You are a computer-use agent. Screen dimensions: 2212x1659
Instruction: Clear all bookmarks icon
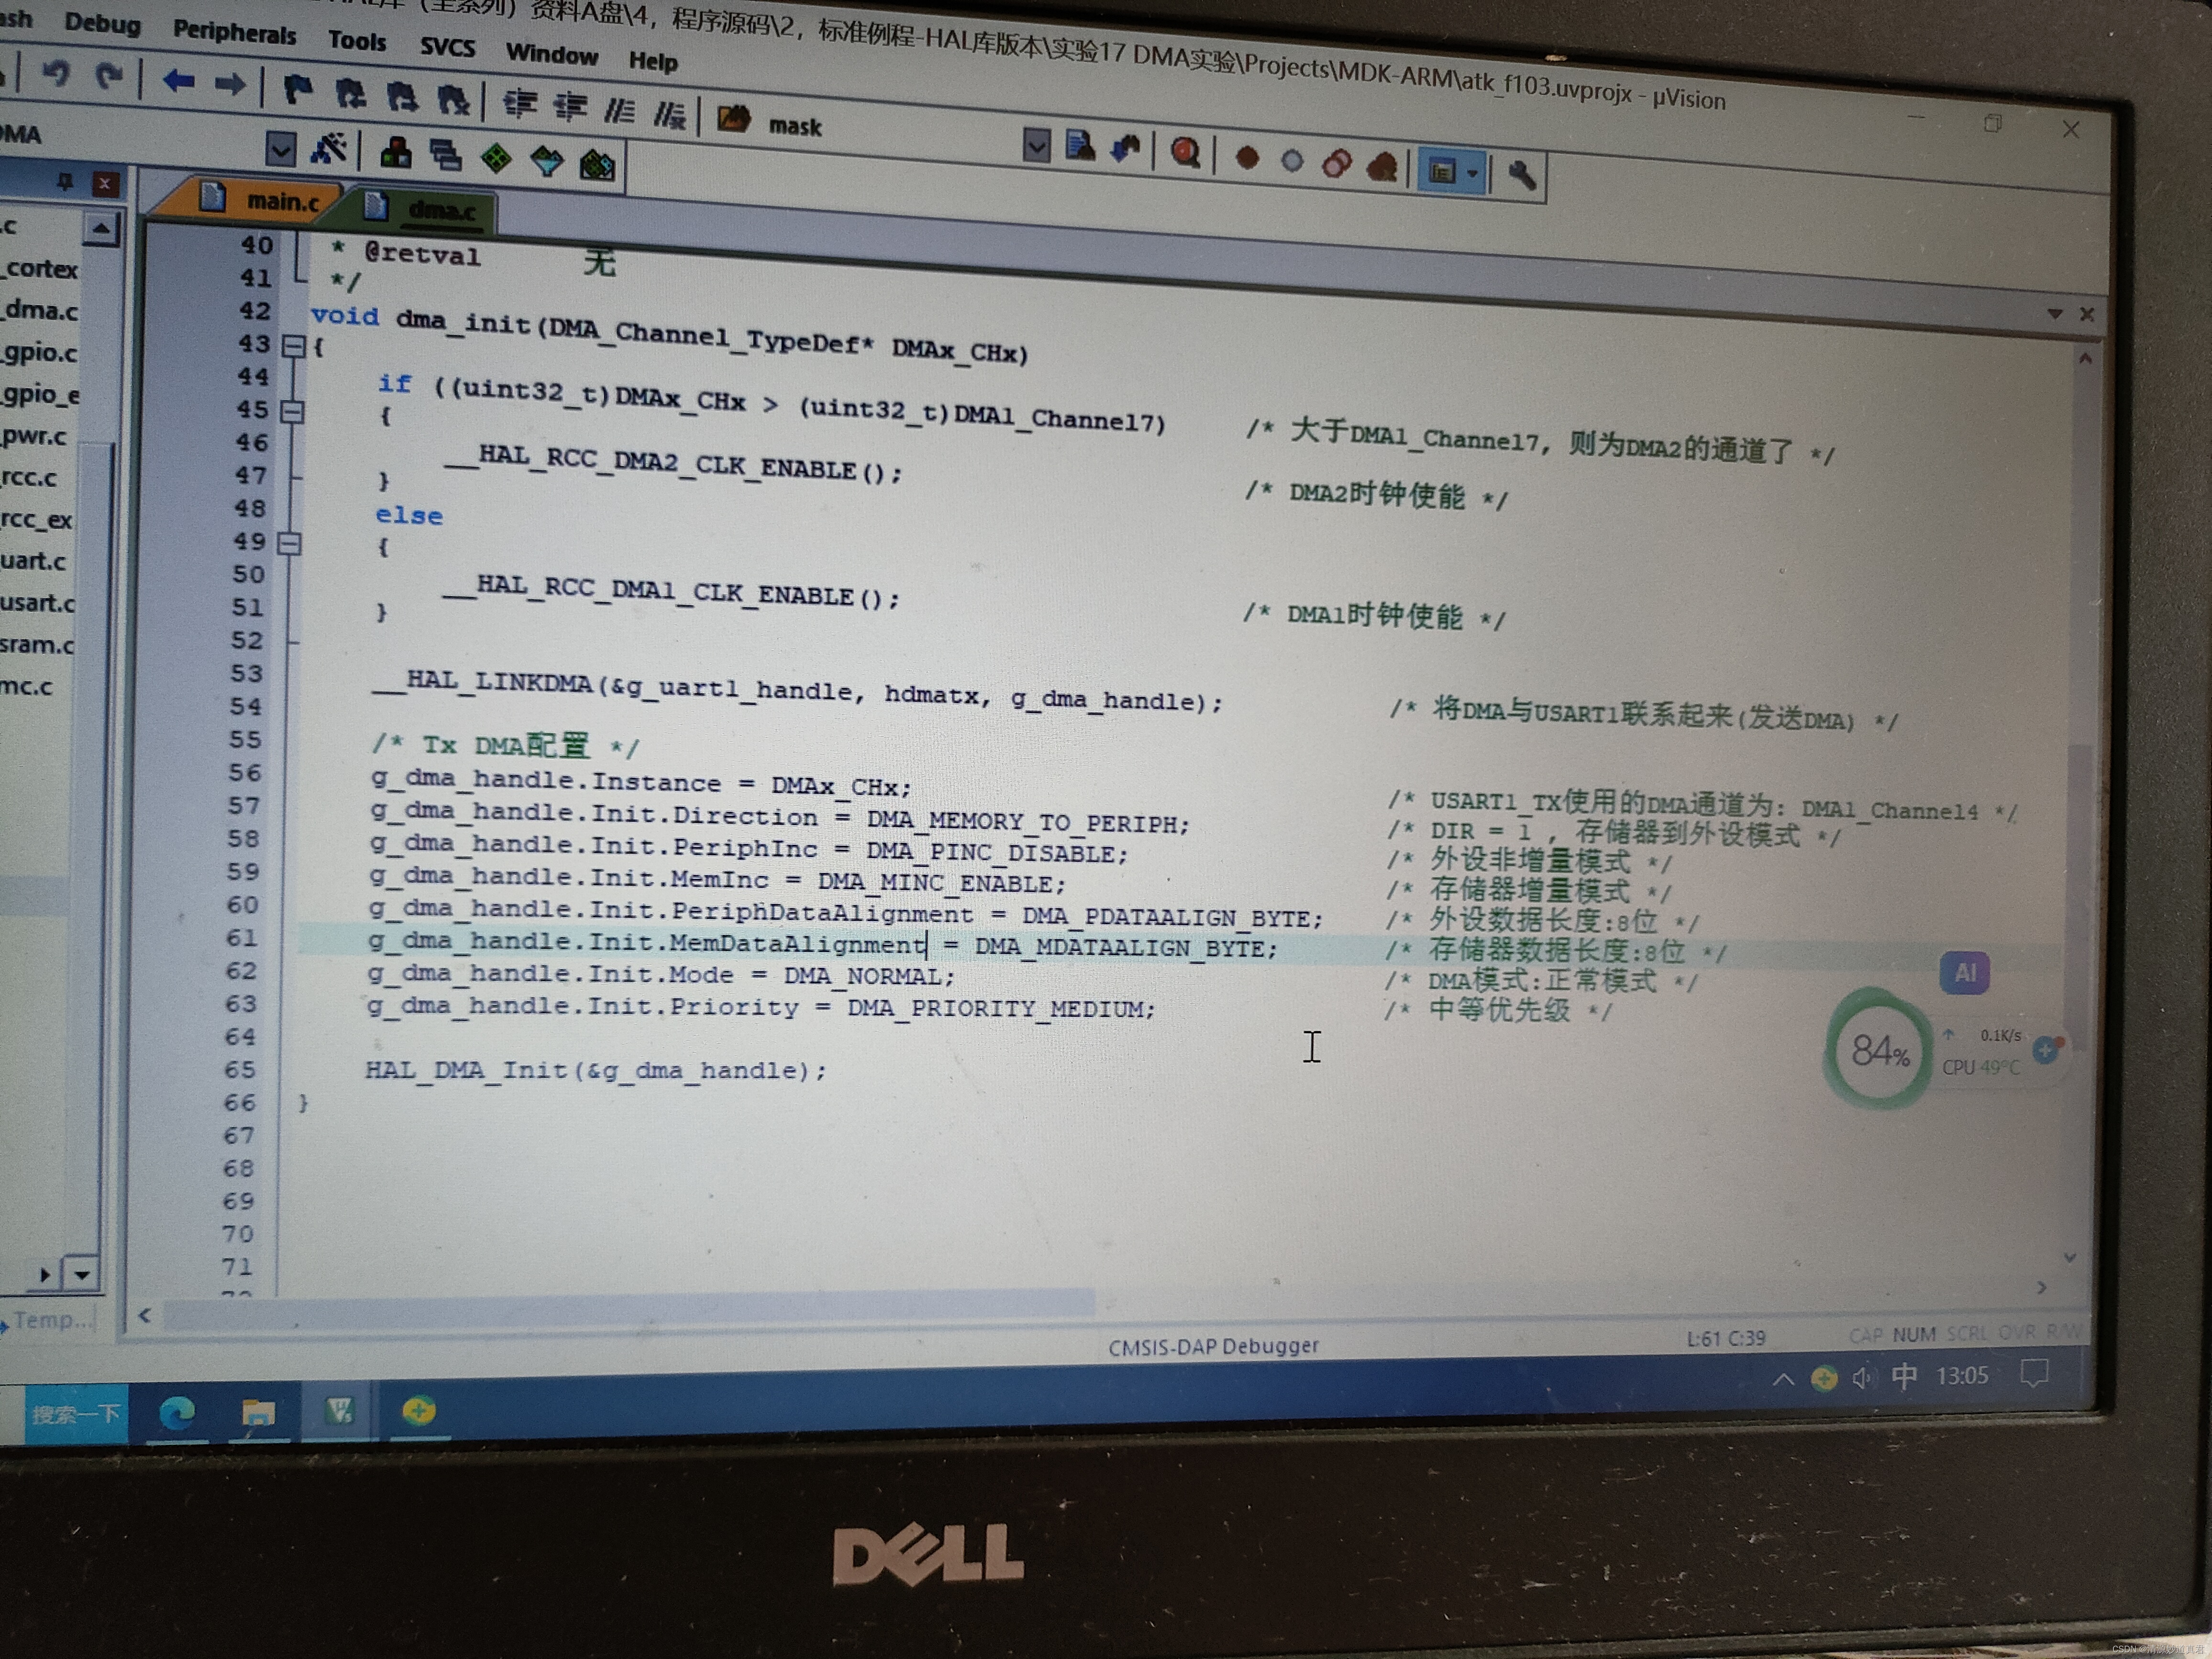coord(453,99)
